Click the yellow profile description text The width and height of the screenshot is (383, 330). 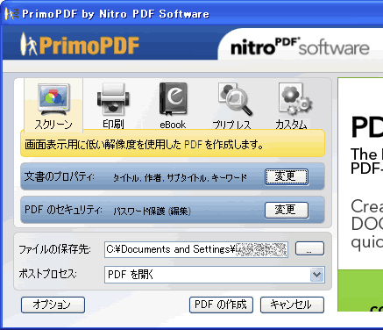144,145
